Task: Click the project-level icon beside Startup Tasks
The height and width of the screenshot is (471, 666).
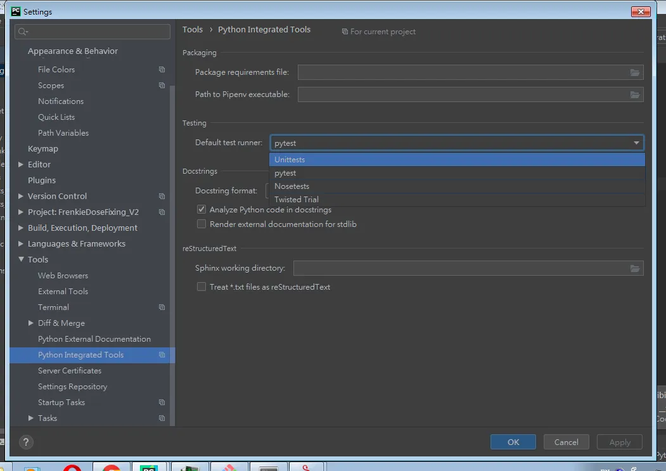Action: (162, 402)
